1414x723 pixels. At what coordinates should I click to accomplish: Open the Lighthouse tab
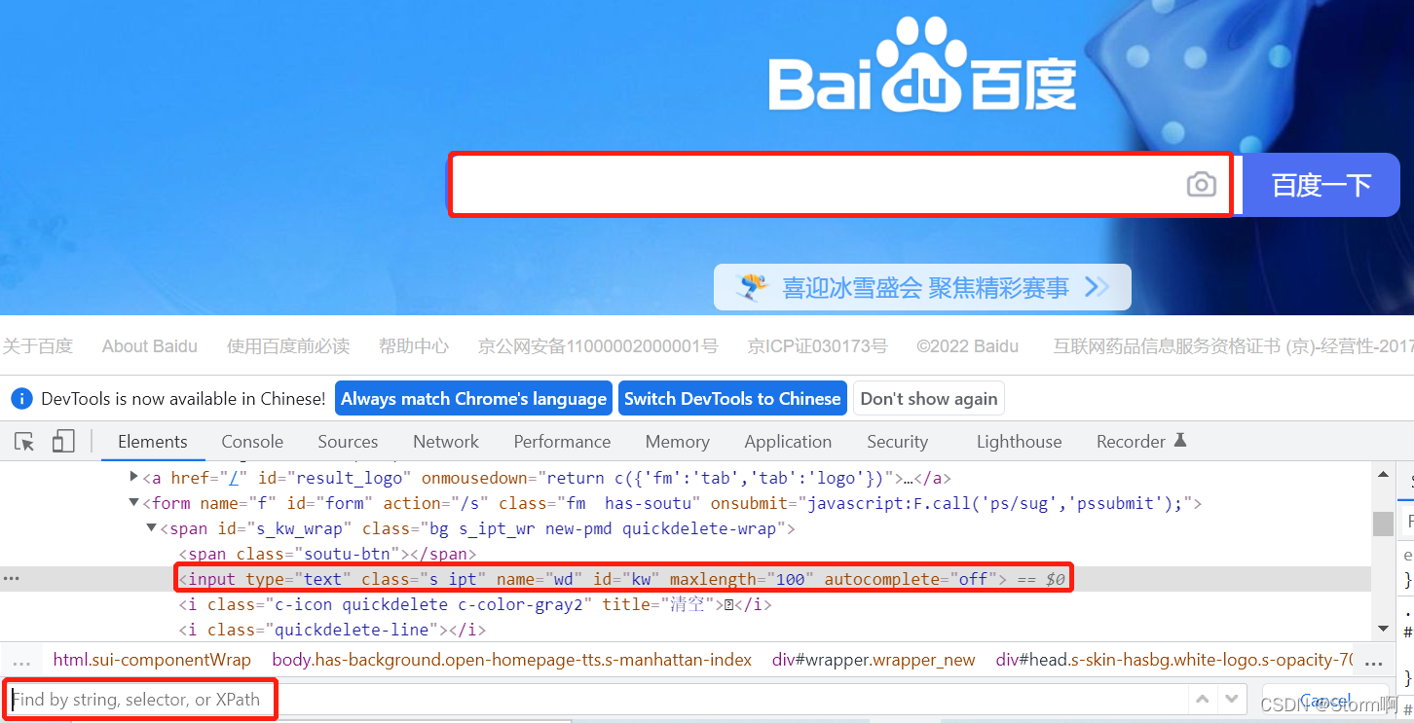pos(1019,442)
